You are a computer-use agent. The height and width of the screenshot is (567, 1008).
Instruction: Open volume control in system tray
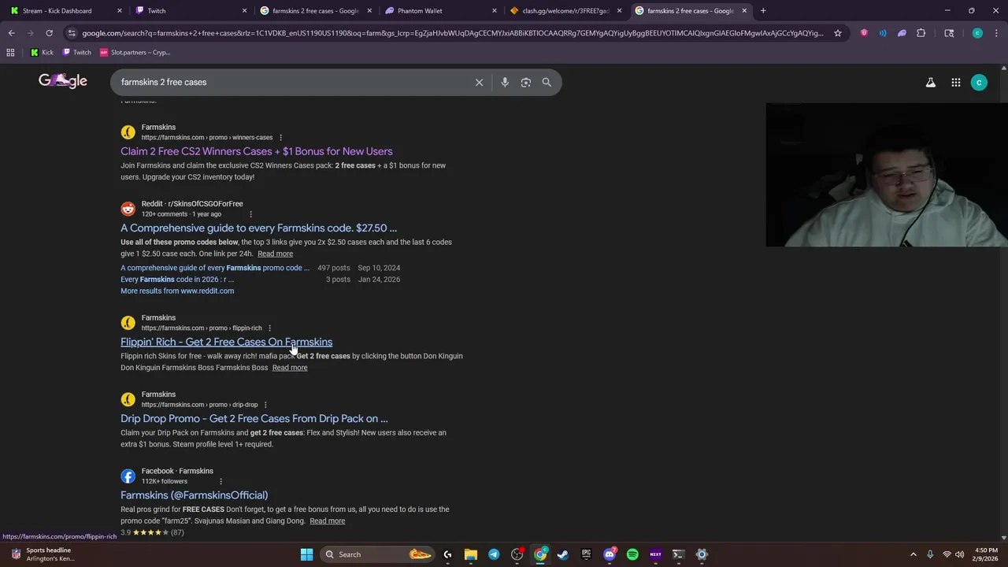[x=960, y=554]
